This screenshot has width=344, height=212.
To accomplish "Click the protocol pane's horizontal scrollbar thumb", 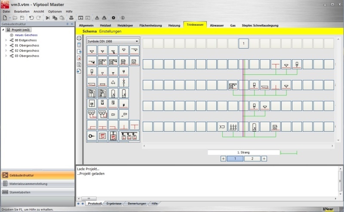I will 89,199.
